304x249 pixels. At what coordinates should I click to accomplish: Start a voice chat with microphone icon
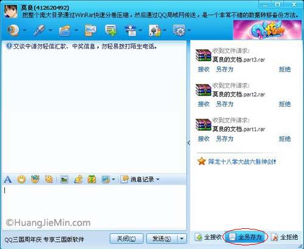click(x=40, y=30)
